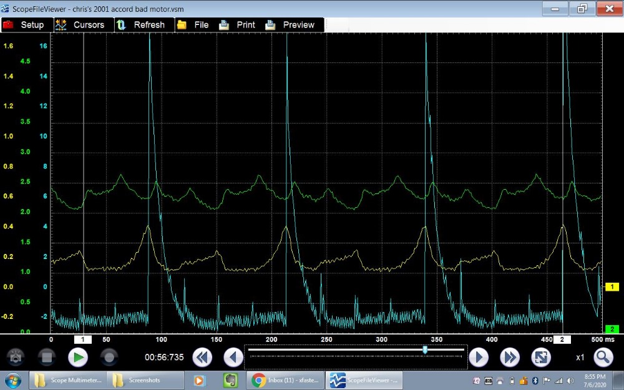The height and width of the screenshot is (390, 624).
Task: Open the Setup menu
Action: click(x=27, y=25)
